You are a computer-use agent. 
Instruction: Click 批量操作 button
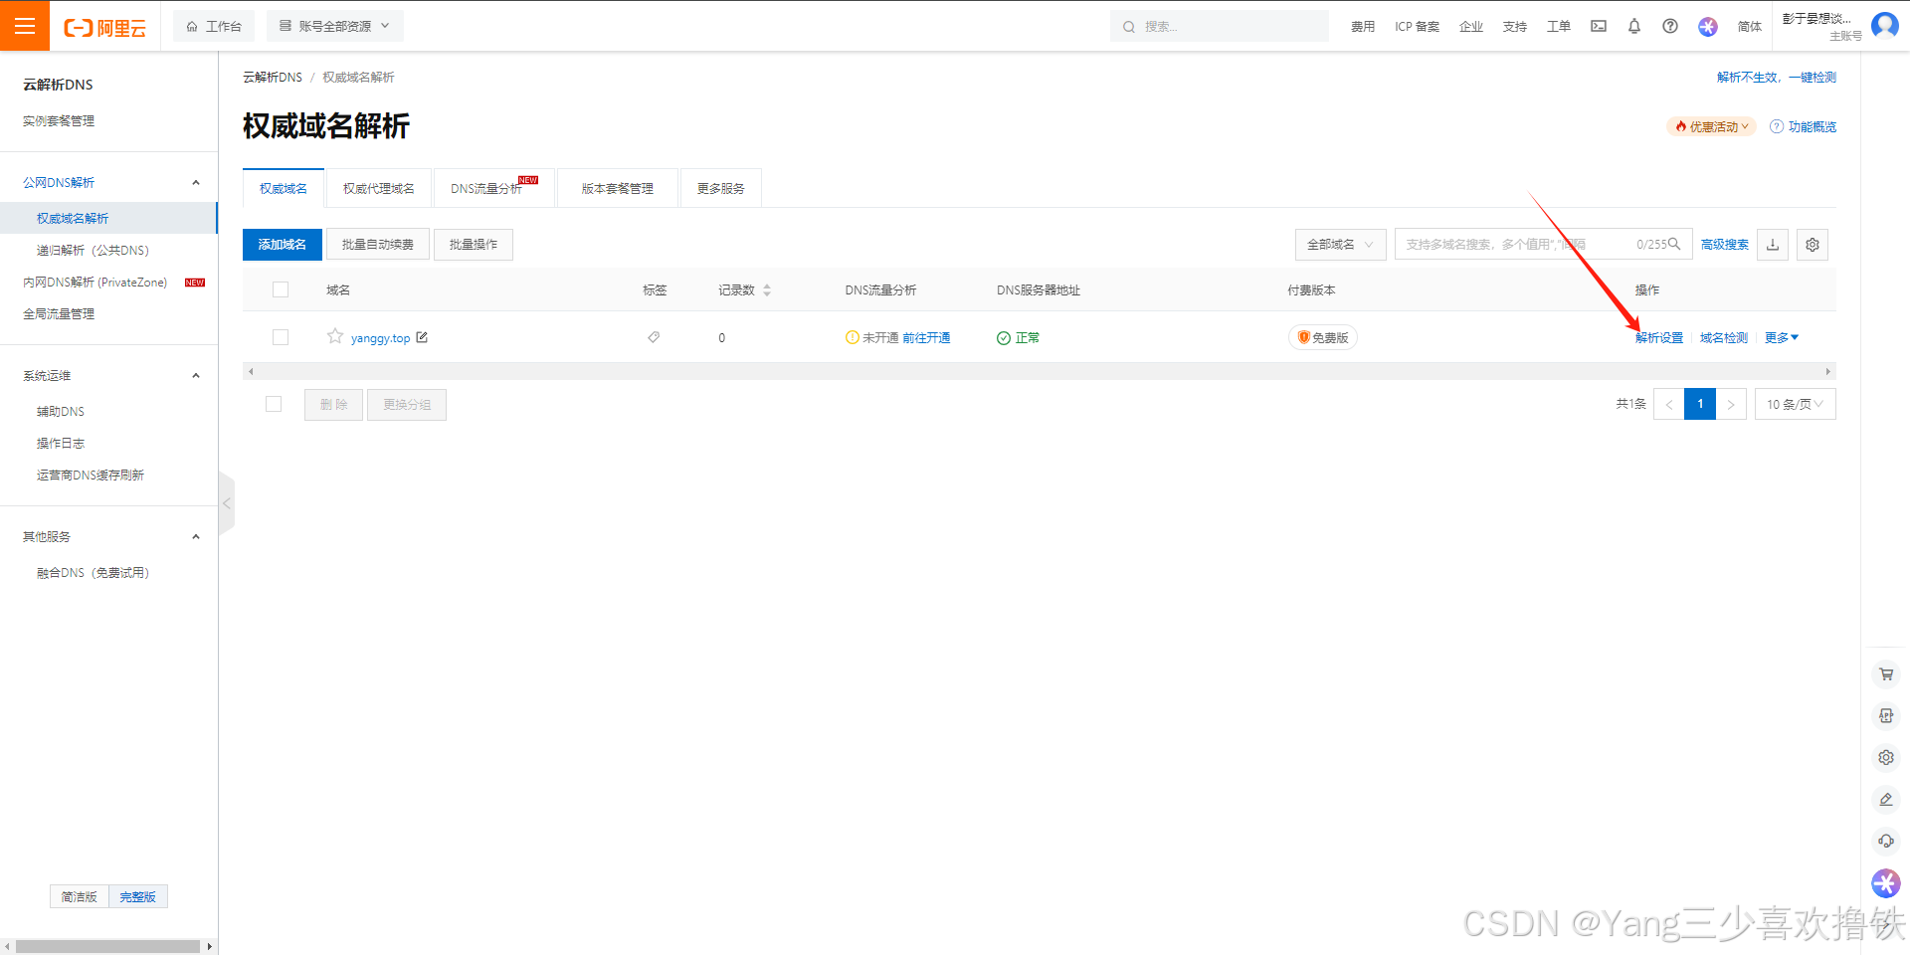[x=474, y=245]
